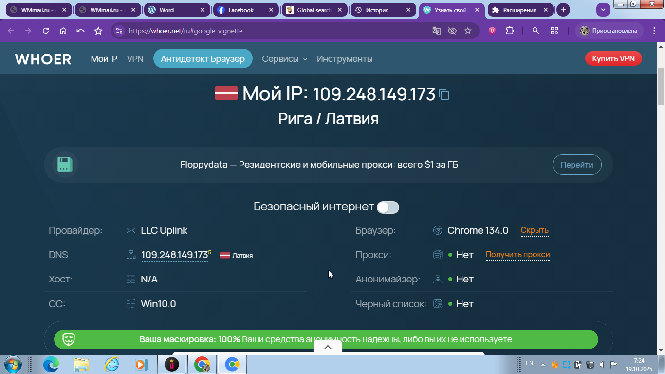Open the site information icon in the address bar
Screen dimensions: 665x374
point(119,31)
